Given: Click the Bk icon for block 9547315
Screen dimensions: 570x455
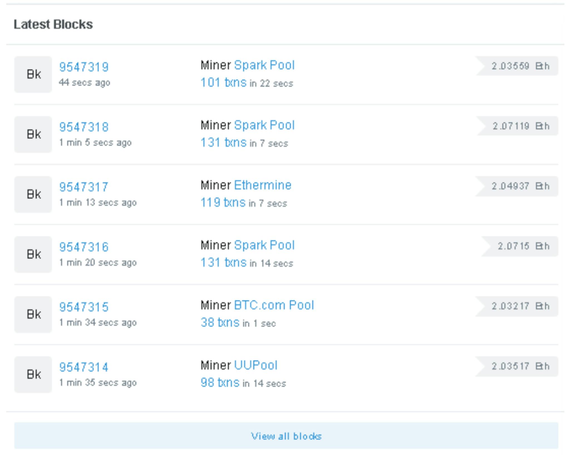Looking at the screenshot, I should tap(33, 314).
